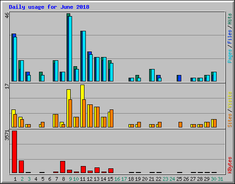The width and height of the screenshot is (235, 184).
Task: Click day label '11'
Action: point(83,179)
